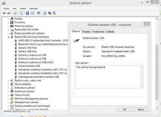
Task: Click the scan for hardware changes icon
Action: tap(39, 13)
